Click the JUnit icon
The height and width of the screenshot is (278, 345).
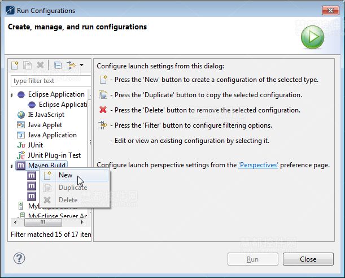tap(21, 145)
